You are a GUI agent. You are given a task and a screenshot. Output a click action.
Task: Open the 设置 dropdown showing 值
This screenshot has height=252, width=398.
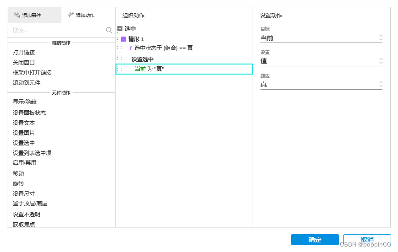coord(321,61)
